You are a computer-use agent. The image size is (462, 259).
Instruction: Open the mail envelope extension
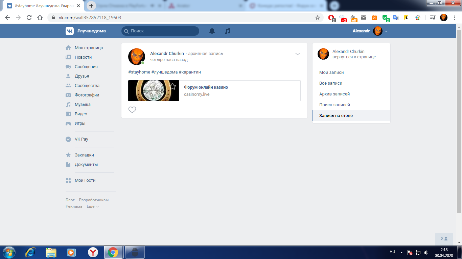point(364,18)
